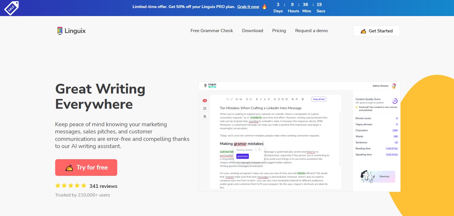The image size is (454, 216).
Task: Select the H1 heading icon in editor toolbar
Action: (237, 99)
